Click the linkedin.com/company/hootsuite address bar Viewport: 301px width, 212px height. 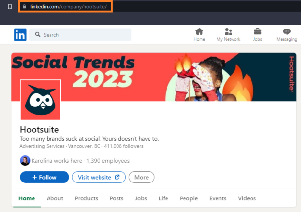(65, 7)
